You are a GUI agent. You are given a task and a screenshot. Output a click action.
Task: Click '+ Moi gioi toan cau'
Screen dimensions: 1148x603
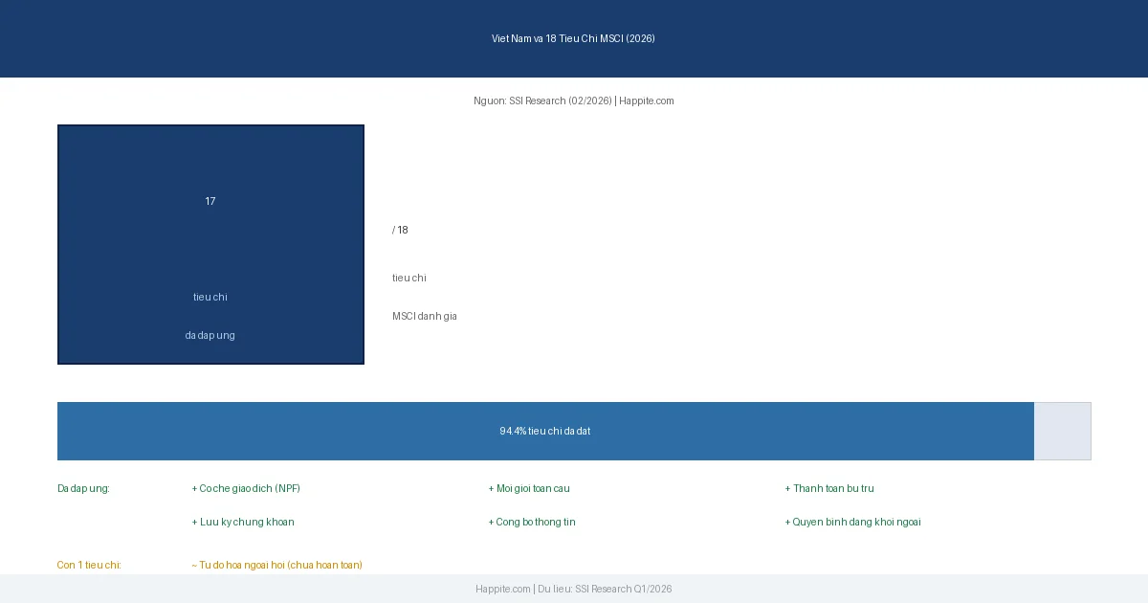coord(529,488)
